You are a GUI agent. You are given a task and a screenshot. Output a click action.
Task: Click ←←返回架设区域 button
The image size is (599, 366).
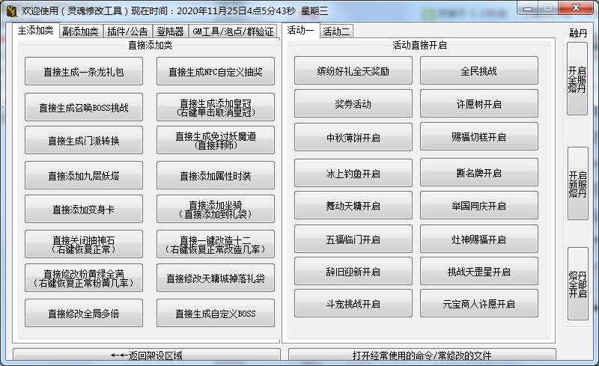(x=147, y=356)
